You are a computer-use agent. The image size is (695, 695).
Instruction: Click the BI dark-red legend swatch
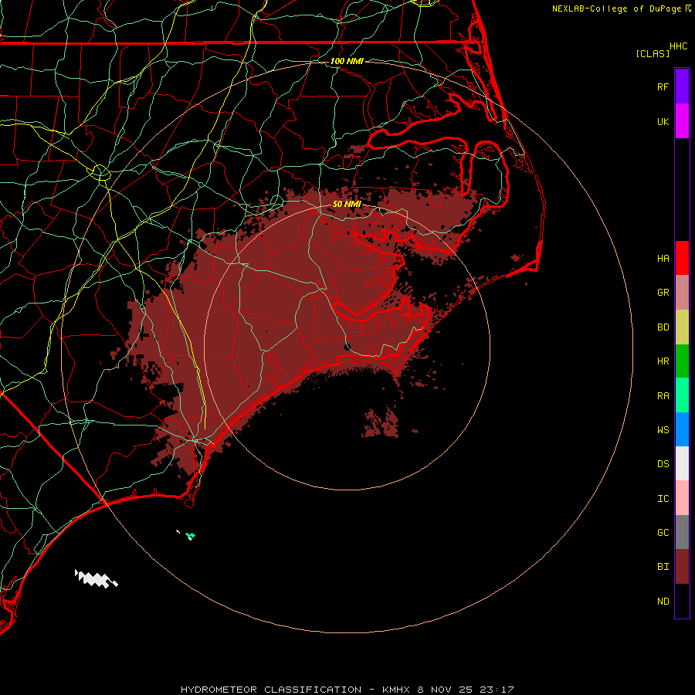pyautogui.click(x=682, y=567)
